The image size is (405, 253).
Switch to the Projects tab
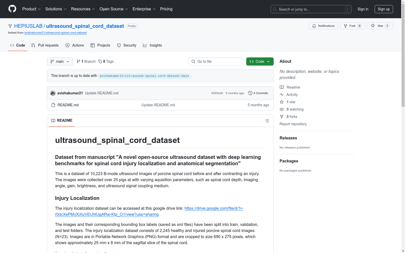[100, 45]
